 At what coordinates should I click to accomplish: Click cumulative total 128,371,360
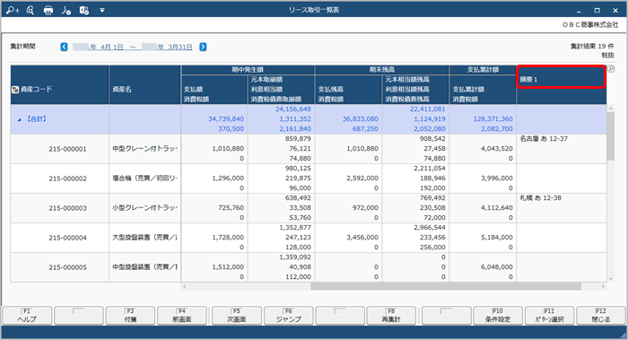click(x=493, y=119)
